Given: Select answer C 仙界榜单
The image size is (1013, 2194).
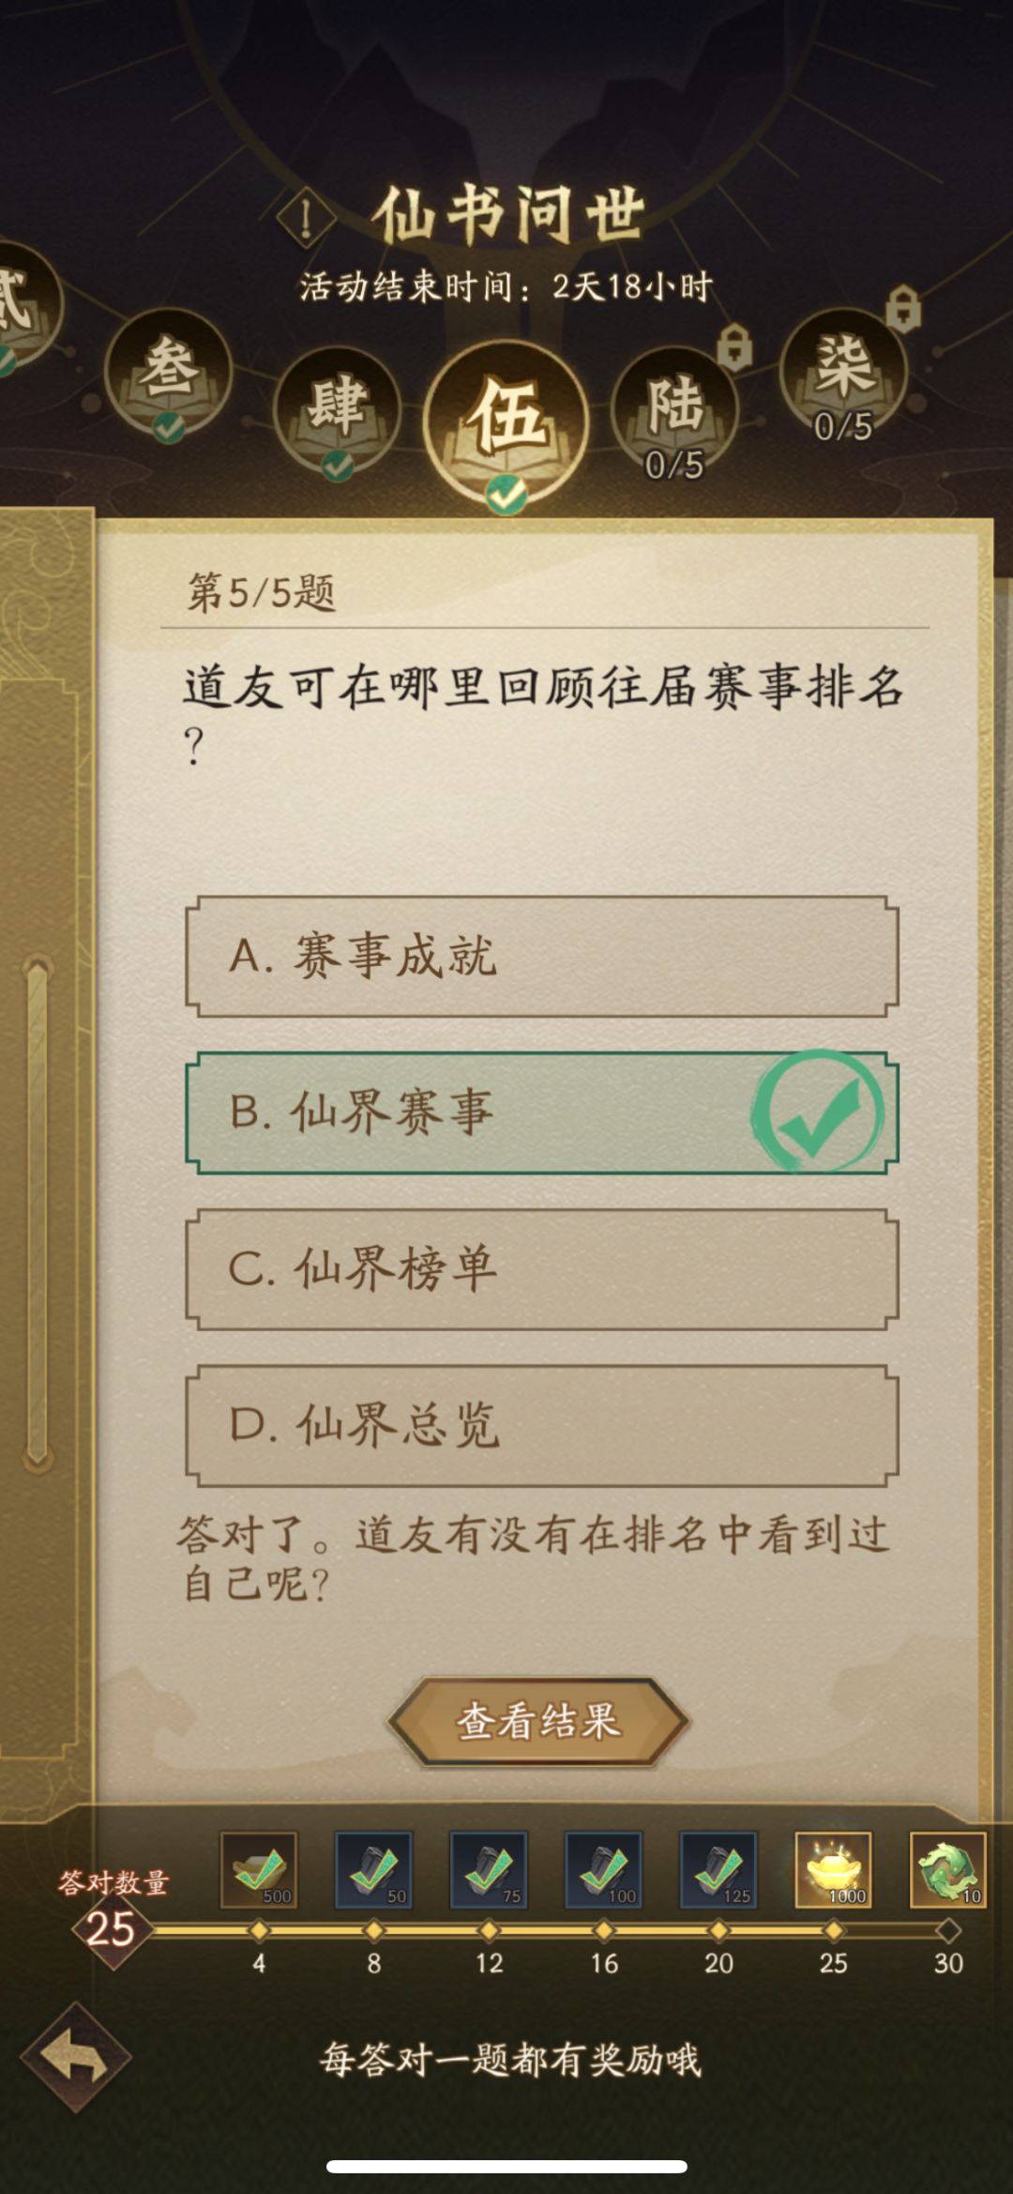Looking at the screenshot, I should pyautogui.click(x=541, y=1269).
